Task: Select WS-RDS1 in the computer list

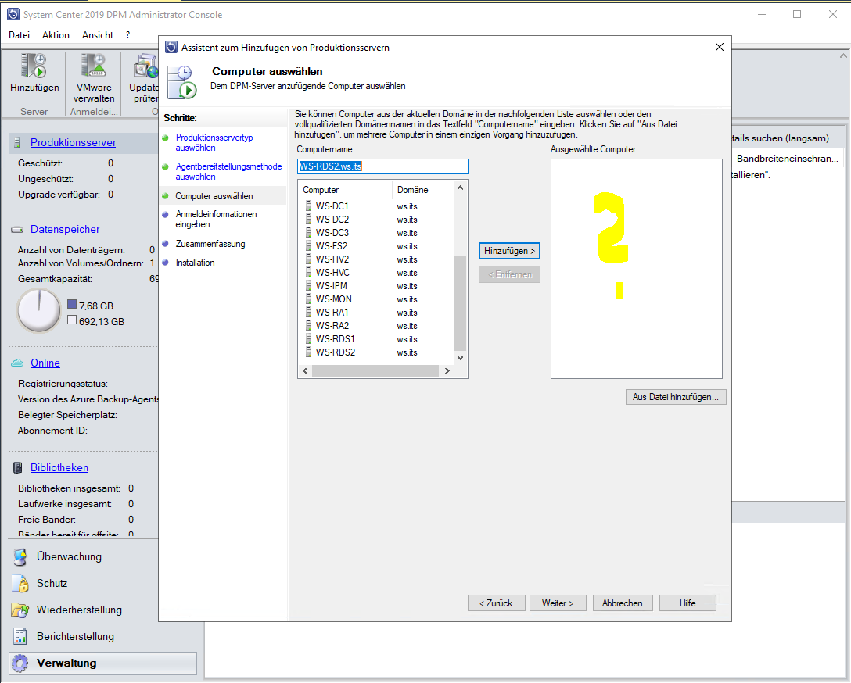Action: point(336,339)
